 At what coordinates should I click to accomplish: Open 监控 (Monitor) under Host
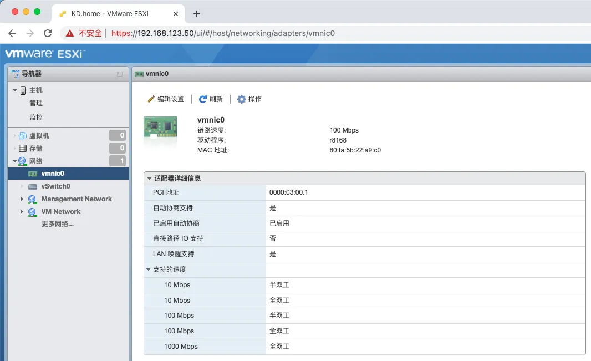point(36,118)
